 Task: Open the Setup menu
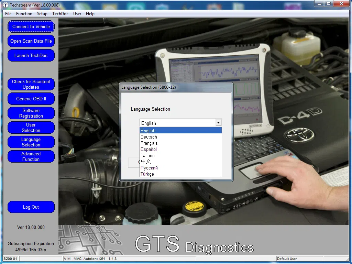(x=42, y=14)
